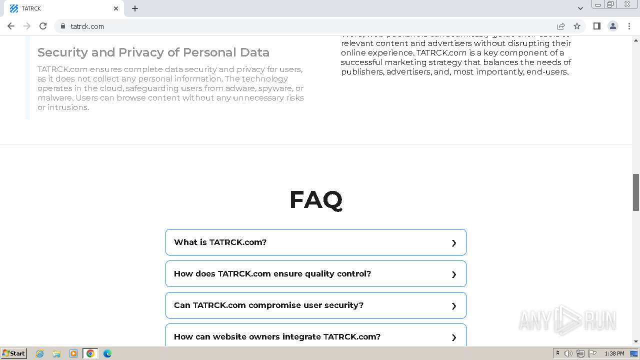Open Action Center flag icon
The width and height of the screenshot is (640, 360).
coord(592,353)
